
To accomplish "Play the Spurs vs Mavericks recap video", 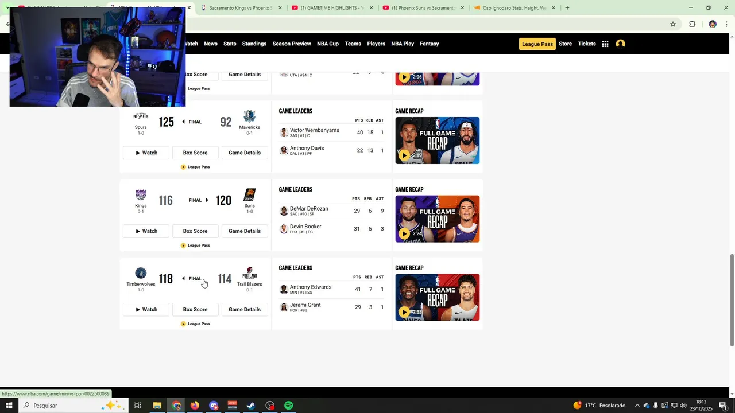I will point(437,141).
